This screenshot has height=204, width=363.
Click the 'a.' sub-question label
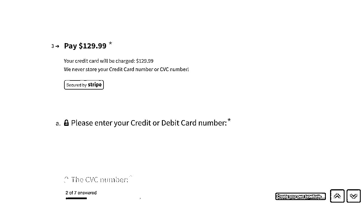tap(58, 123)
